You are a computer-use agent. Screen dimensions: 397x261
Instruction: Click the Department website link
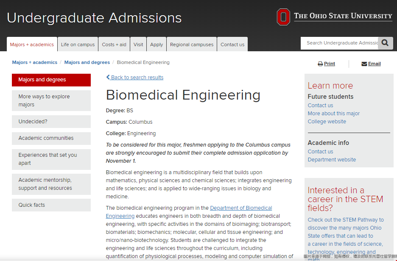point(332,159)
